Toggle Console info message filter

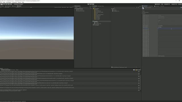[x=134, y=70]
